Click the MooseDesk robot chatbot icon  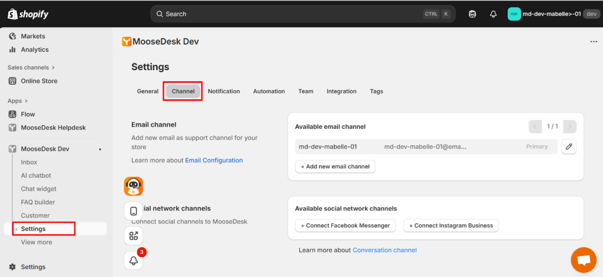click(134, 186)
